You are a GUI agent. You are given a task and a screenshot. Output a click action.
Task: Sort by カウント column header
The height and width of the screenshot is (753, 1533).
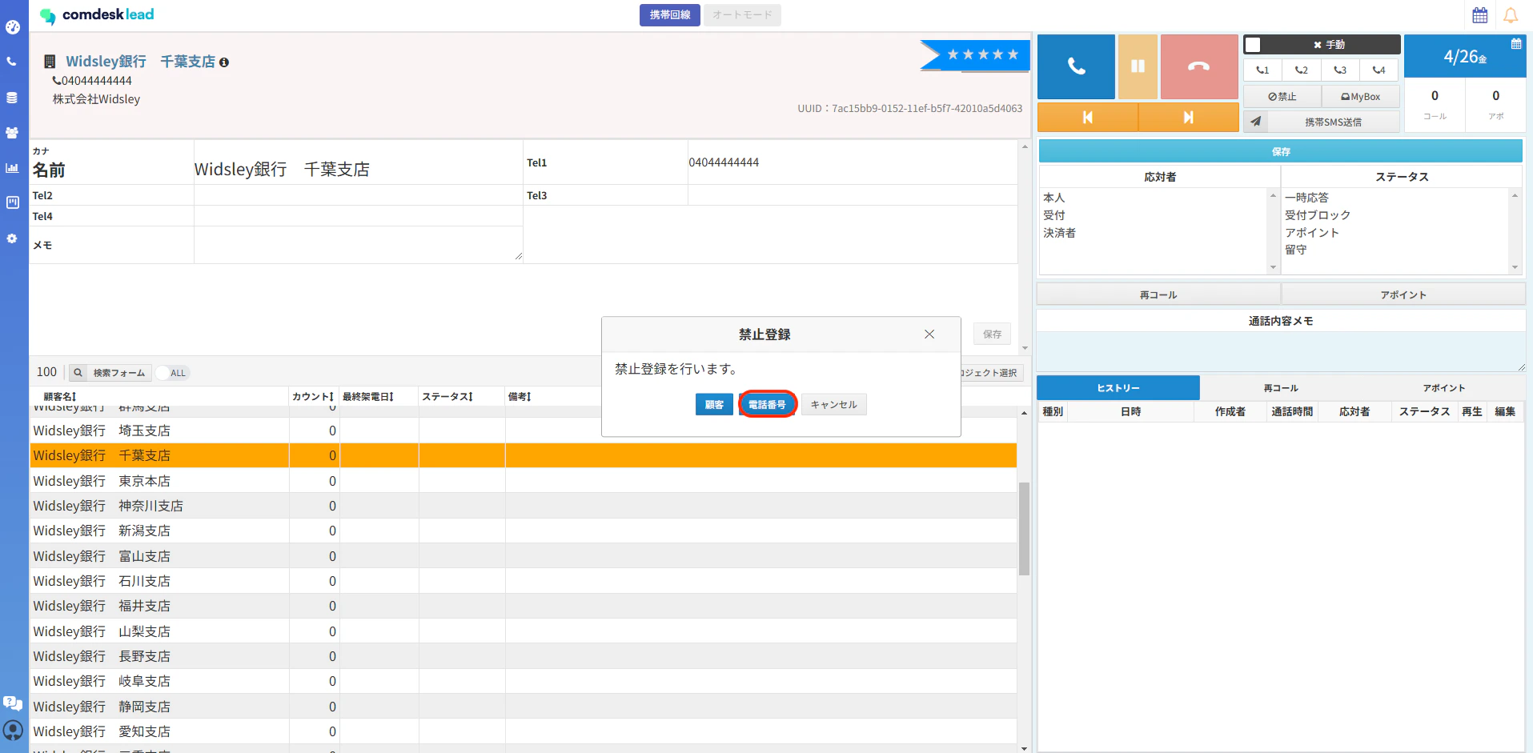313,397
